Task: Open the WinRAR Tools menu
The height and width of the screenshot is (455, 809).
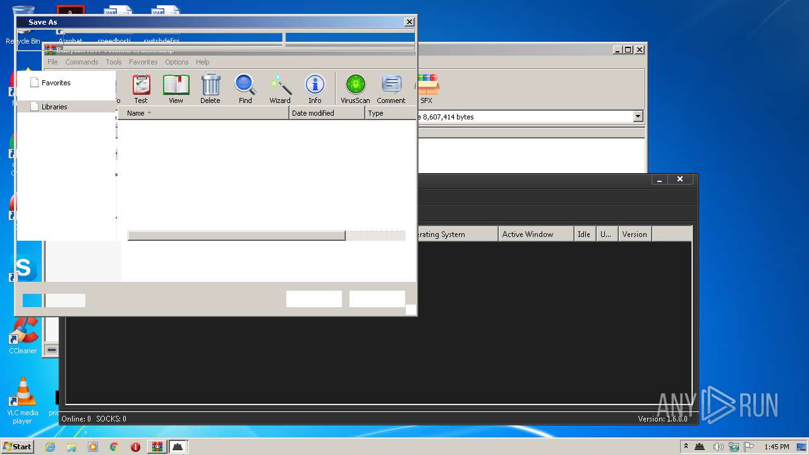Action: pyautogui.click(x=114, y=62)
